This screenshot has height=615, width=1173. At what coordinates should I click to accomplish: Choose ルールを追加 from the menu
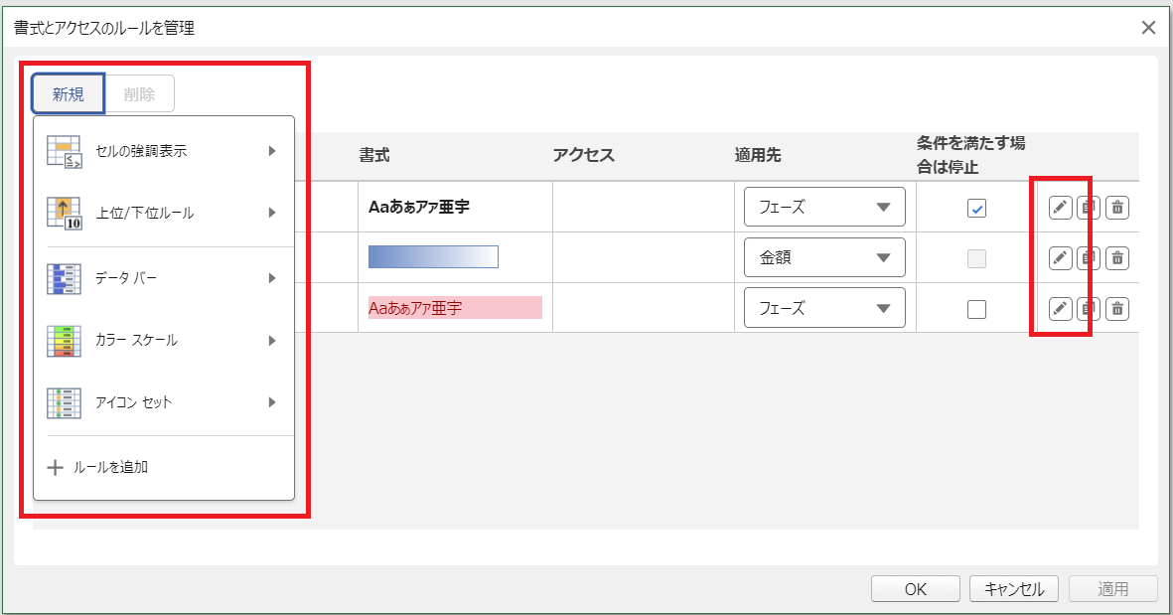click(x=164, y=468)
